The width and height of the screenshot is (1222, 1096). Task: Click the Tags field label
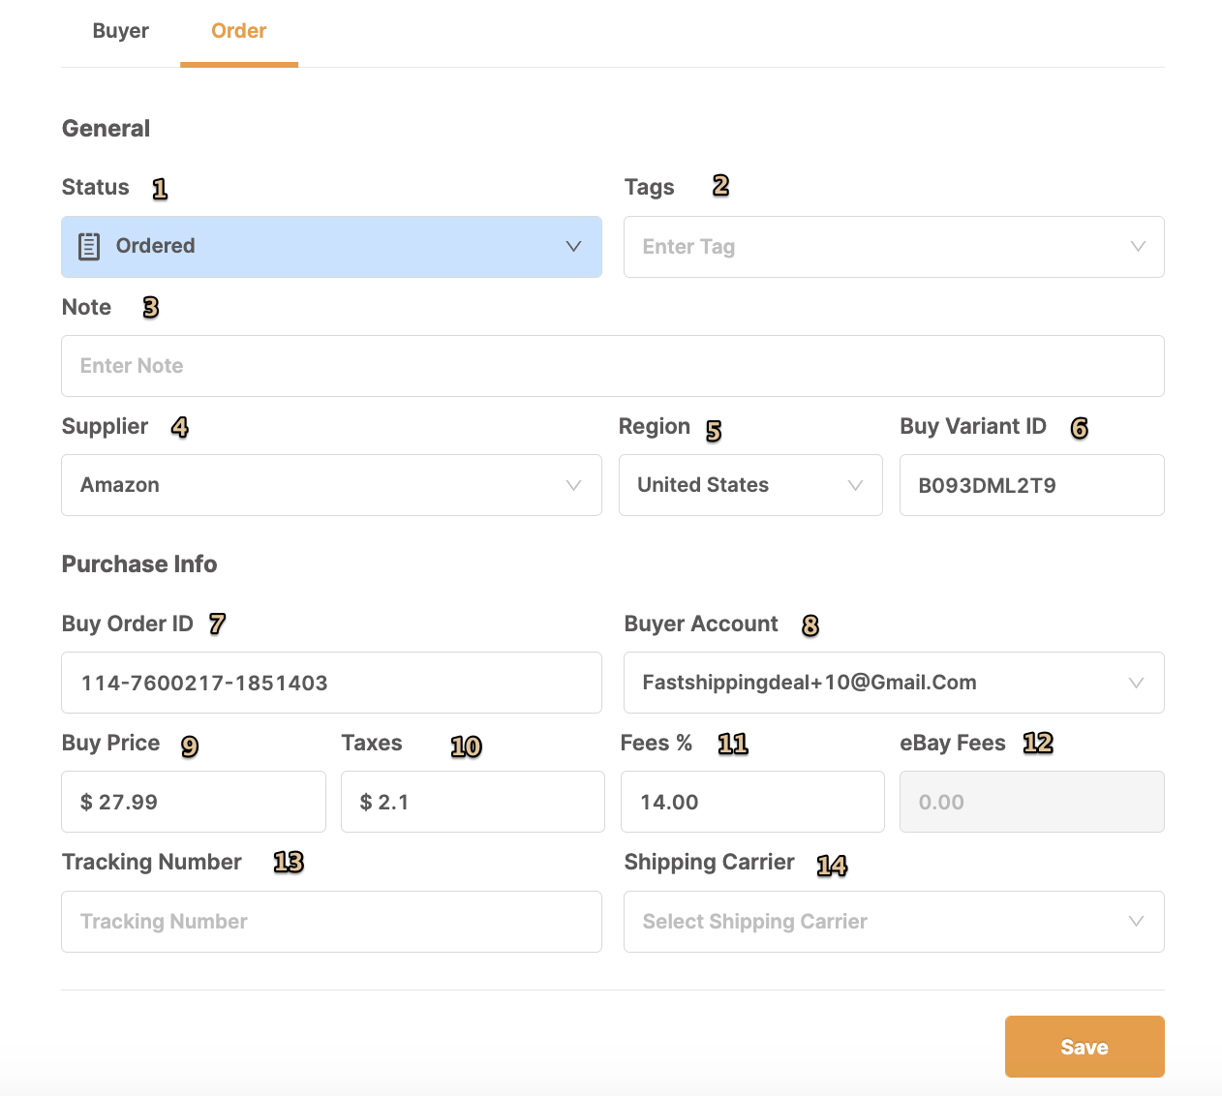click(x=650, y=188)
